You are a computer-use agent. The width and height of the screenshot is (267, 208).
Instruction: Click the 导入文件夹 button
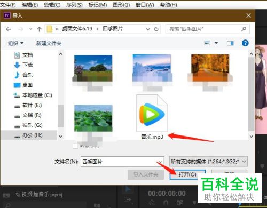click(x=146, y=174)
